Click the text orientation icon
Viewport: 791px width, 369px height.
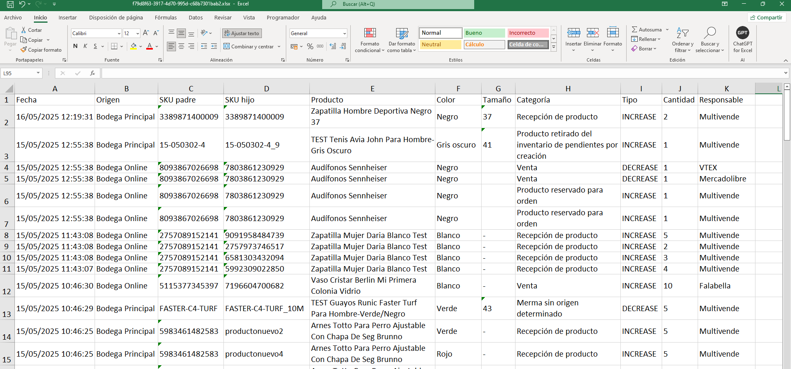(204, 33)
